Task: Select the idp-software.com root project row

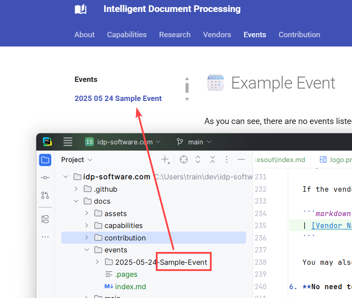Action: pyautogui.click(x=154, y=177)
